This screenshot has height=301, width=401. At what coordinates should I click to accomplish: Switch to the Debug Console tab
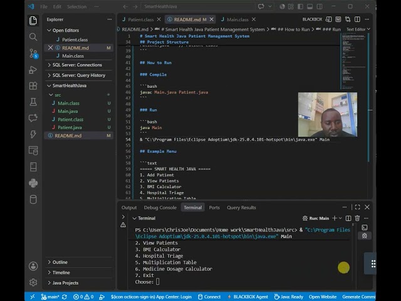[160, 208]
